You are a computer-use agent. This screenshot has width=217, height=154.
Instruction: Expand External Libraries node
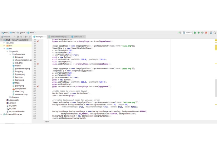pos(1,114)
